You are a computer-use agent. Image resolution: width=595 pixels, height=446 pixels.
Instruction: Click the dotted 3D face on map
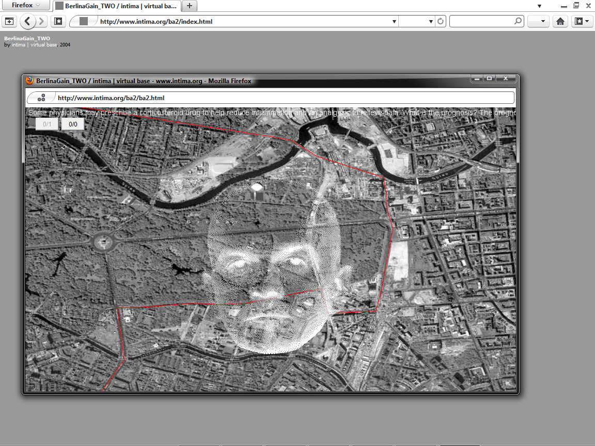click(x=274, y=268)
